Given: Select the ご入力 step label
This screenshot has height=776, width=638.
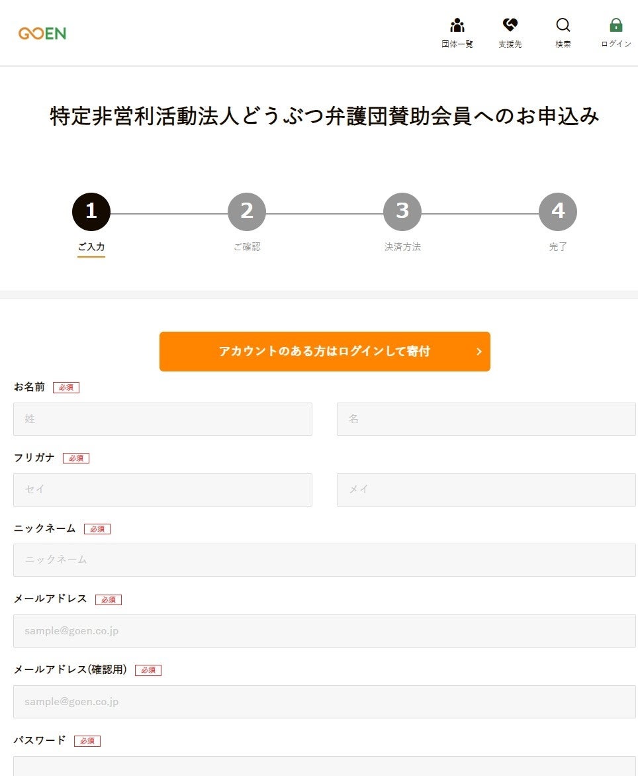Looking at the screenshot, I should click(x=91, y=247).
